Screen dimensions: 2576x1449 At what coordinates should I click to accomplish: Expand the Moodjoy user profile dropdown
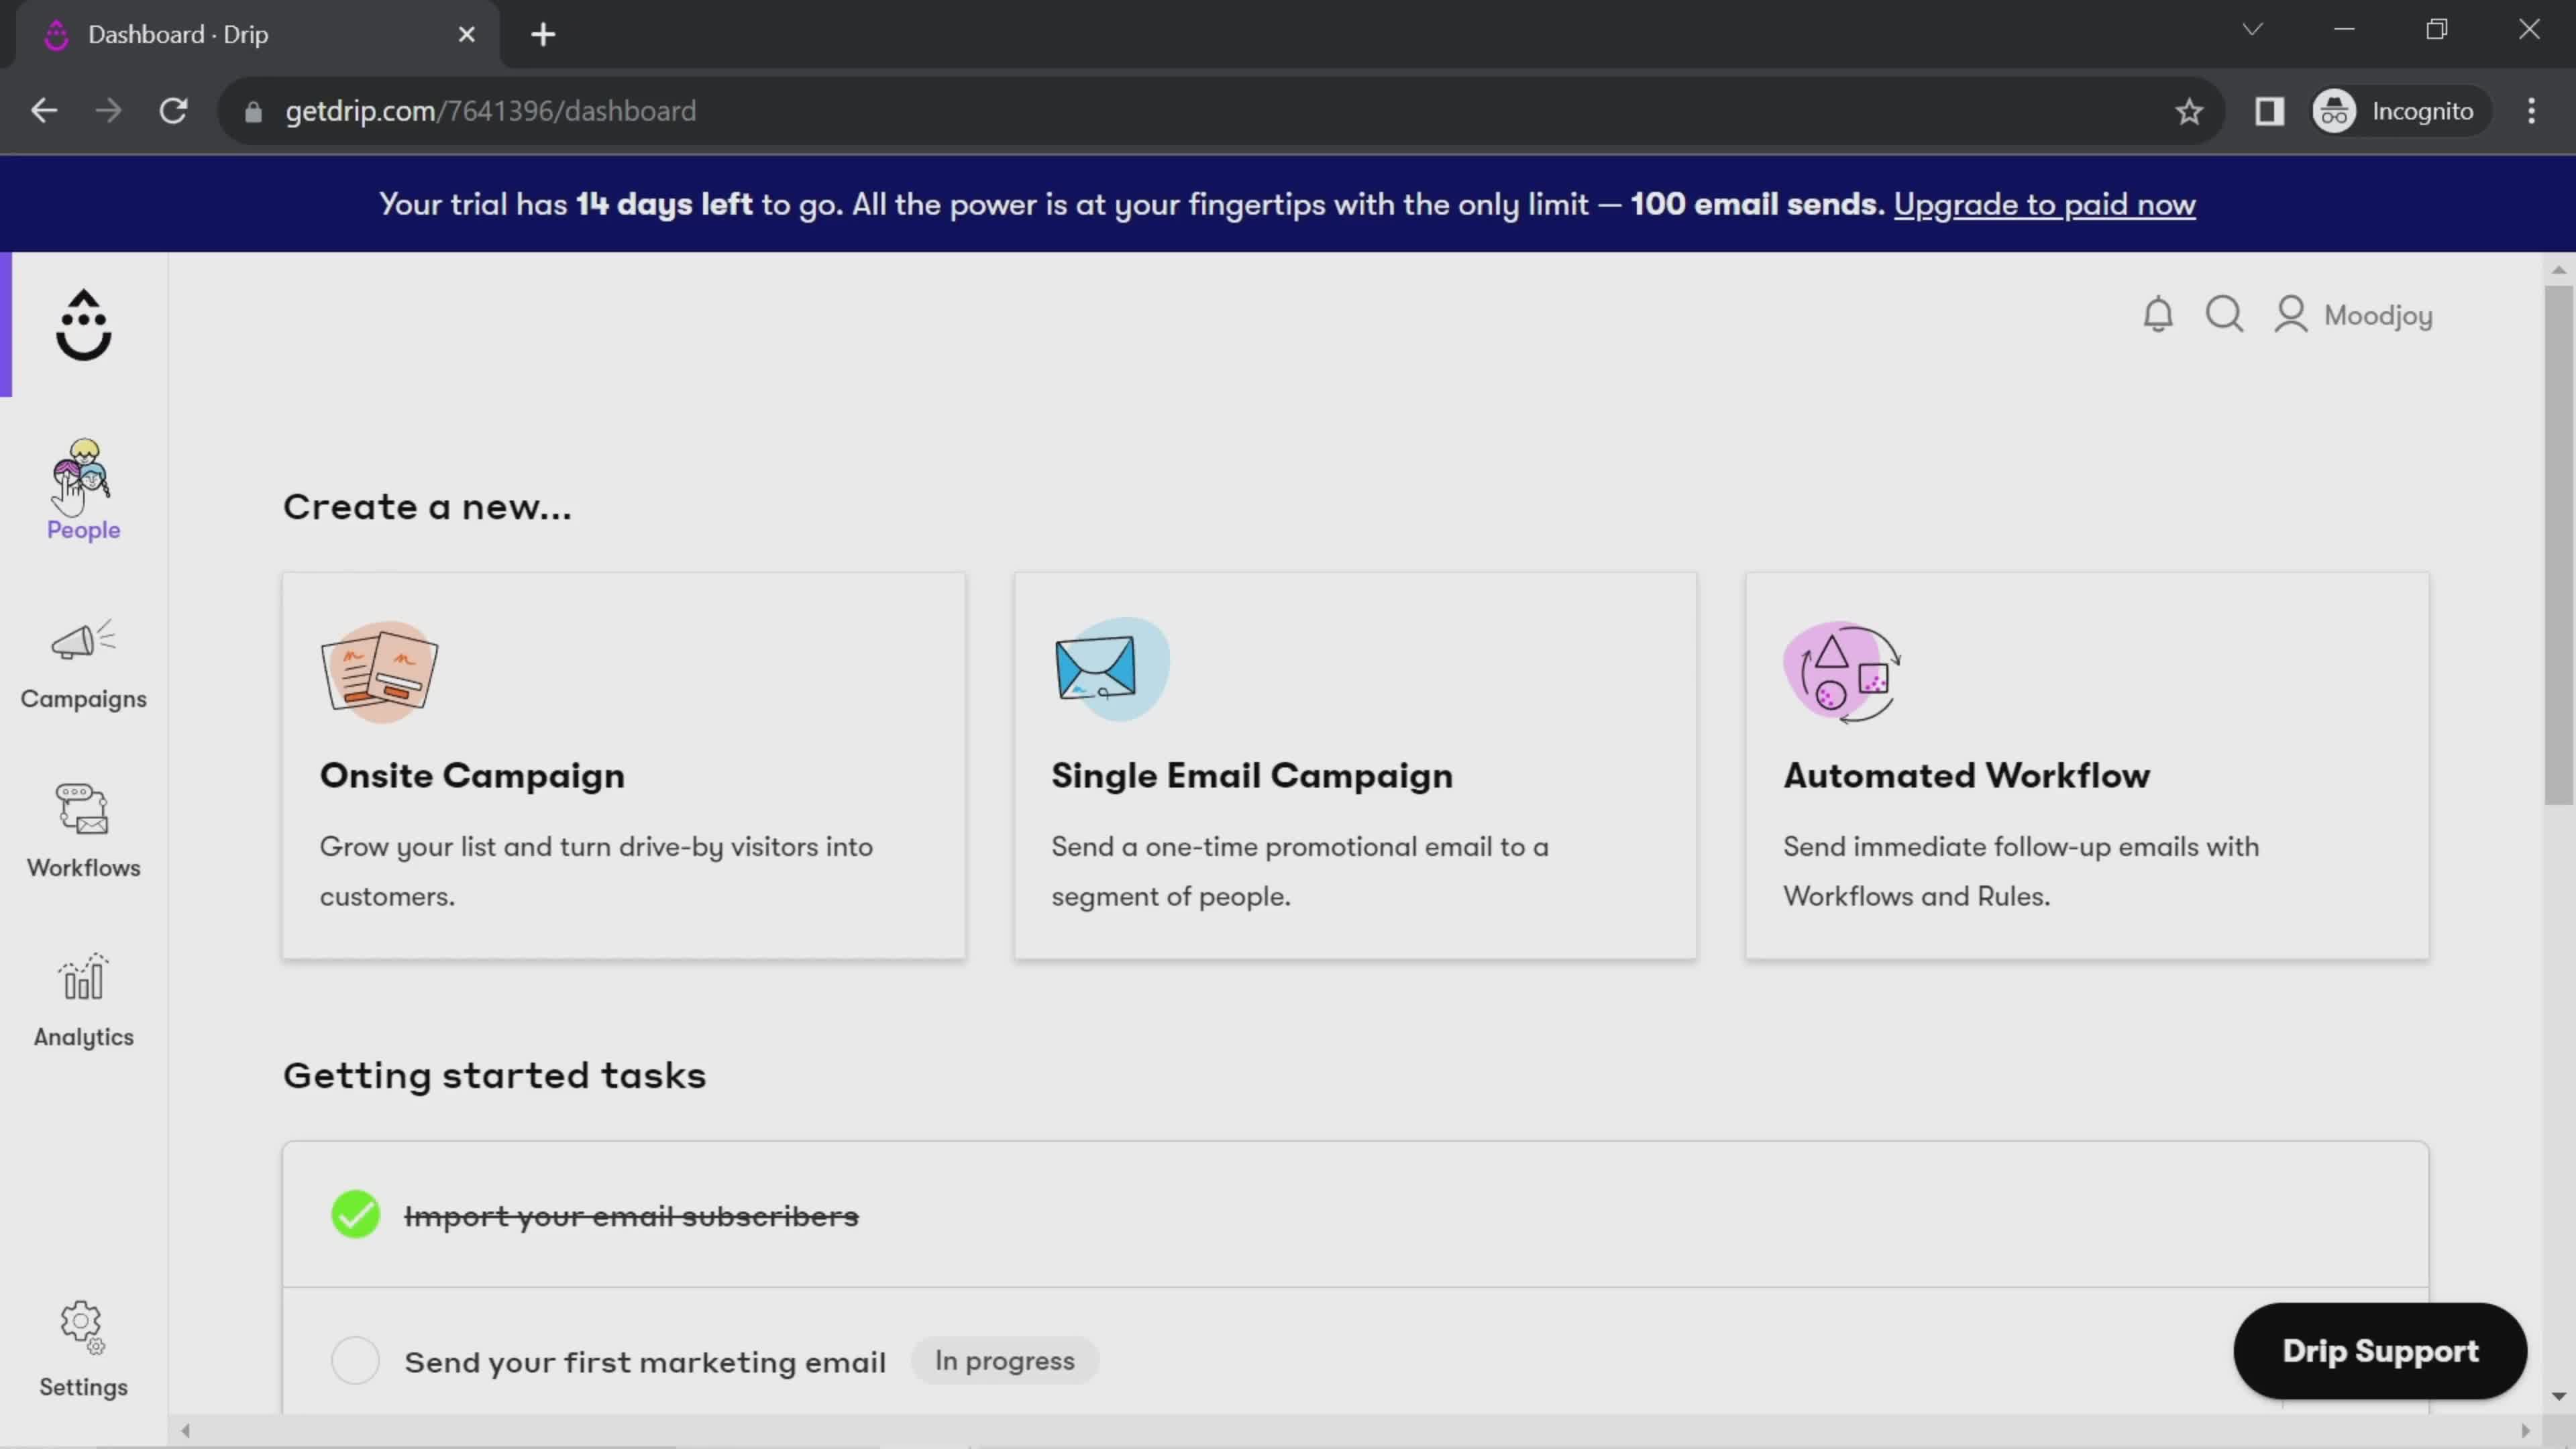[2353, 315]
